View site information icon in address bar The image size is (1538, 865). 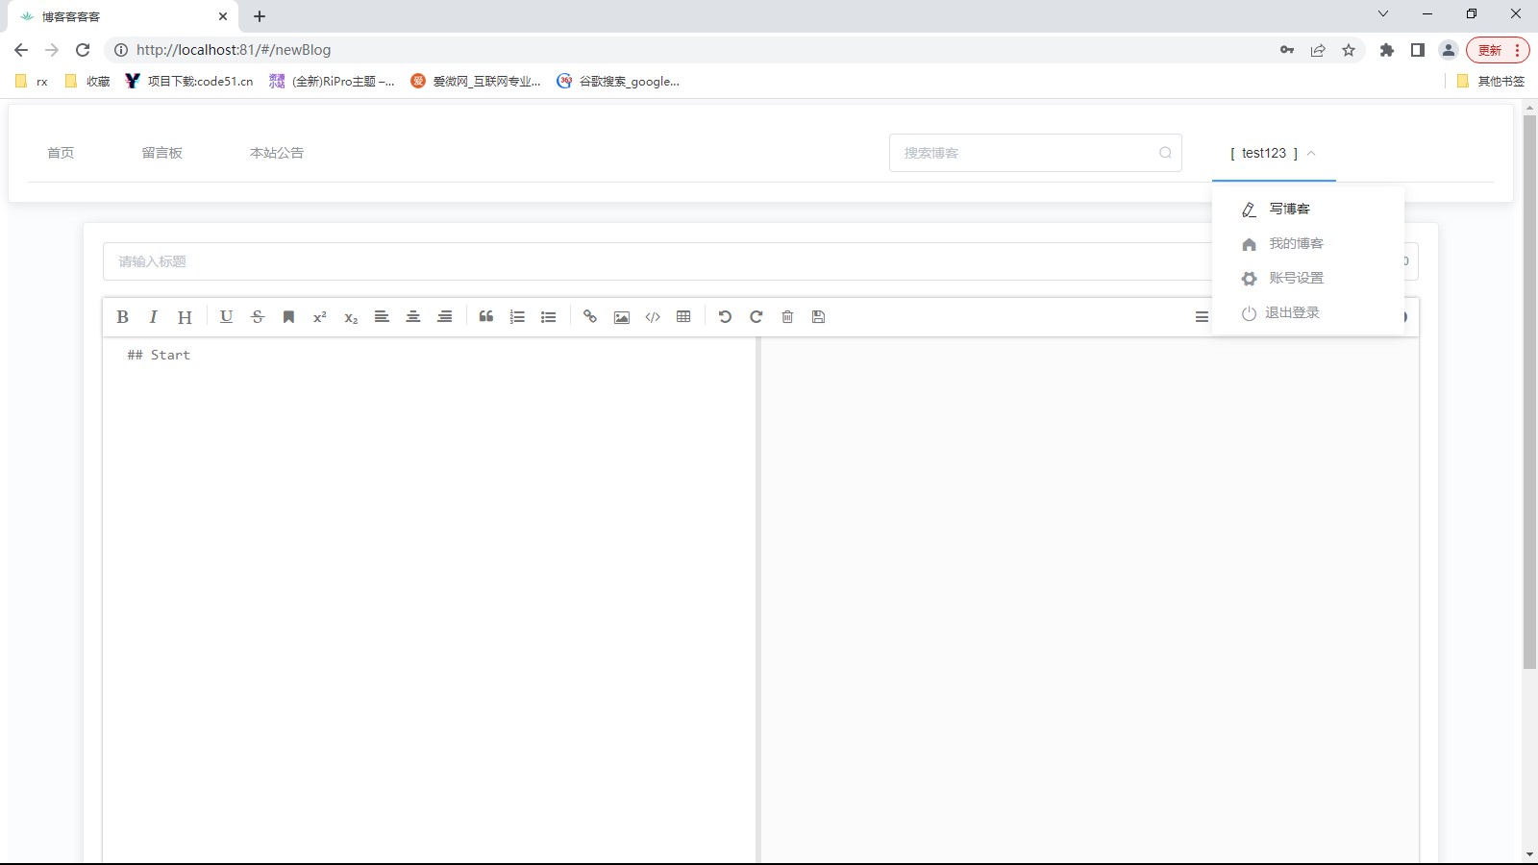[x=120, y=50]
